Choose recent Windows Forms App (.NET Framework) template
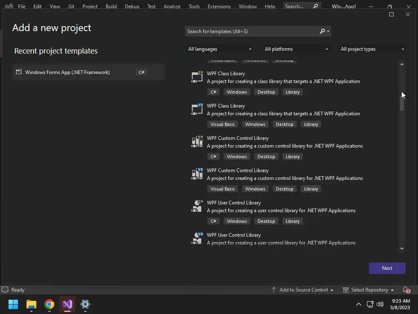 (89, 72)
